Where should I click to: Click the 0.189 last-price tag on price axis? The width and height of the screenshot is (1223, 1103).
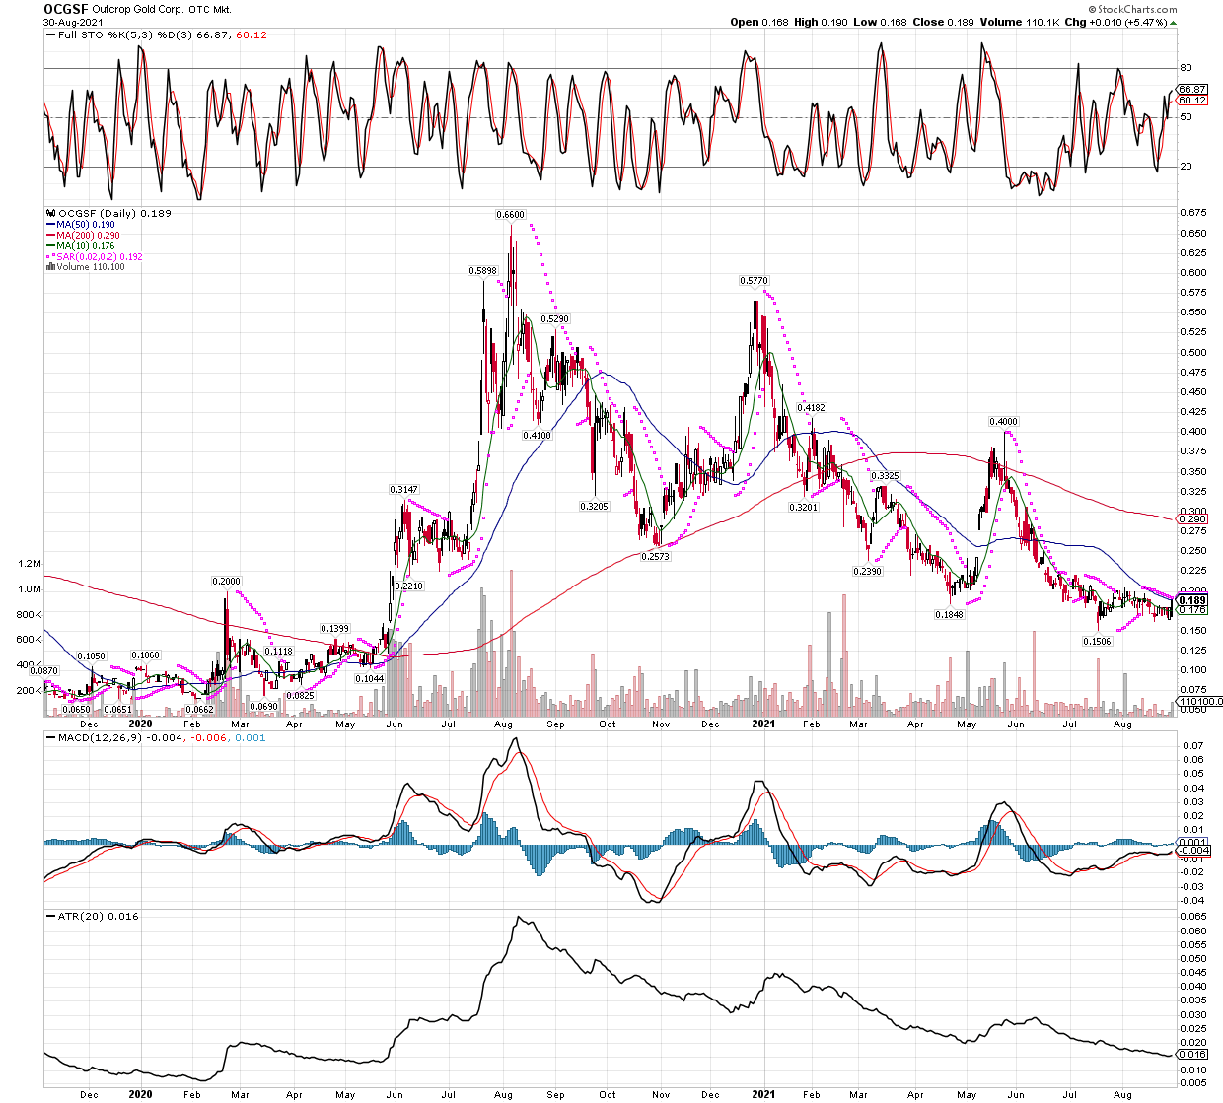(x=1192, y=600)
